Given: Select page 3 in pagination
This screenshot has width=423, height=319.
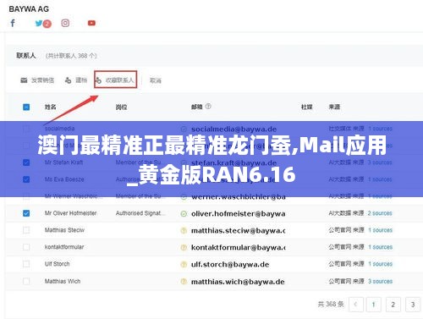Looking at the screenshot, I should pyautogui.click(x=413, y=305).
